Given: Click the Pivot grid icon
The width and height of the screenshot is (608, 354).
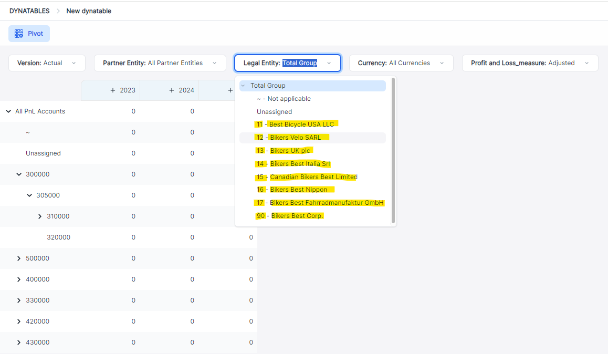Looking at the screenshot, I should (x=19, y=34).
